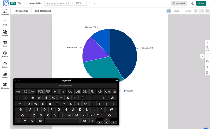The image size is (210, 129).
Task: Duplicate page using page panel copy icon
Action: [x=207, y=61]
